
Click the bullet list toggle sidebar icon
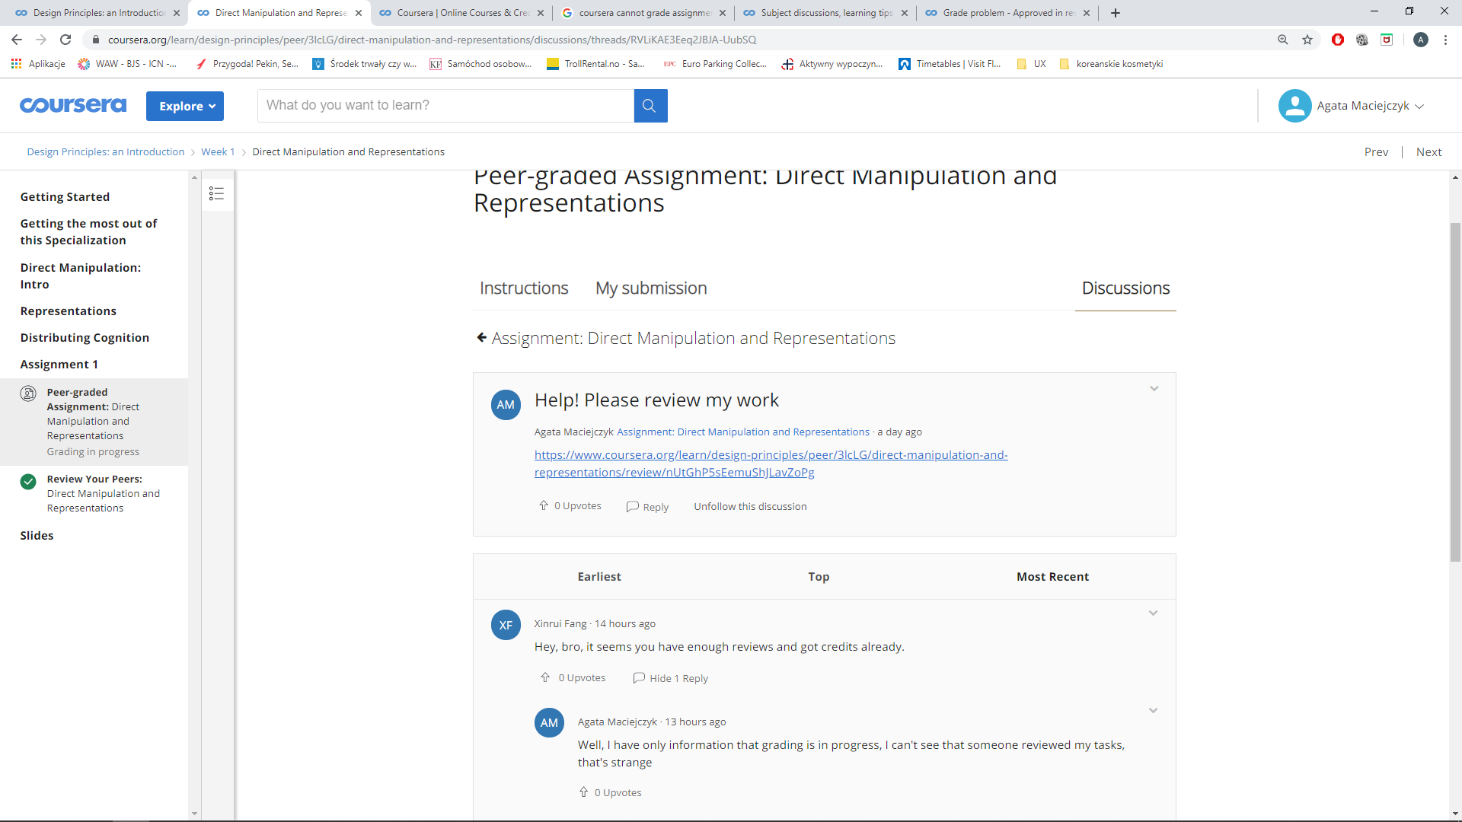[216, 194]
